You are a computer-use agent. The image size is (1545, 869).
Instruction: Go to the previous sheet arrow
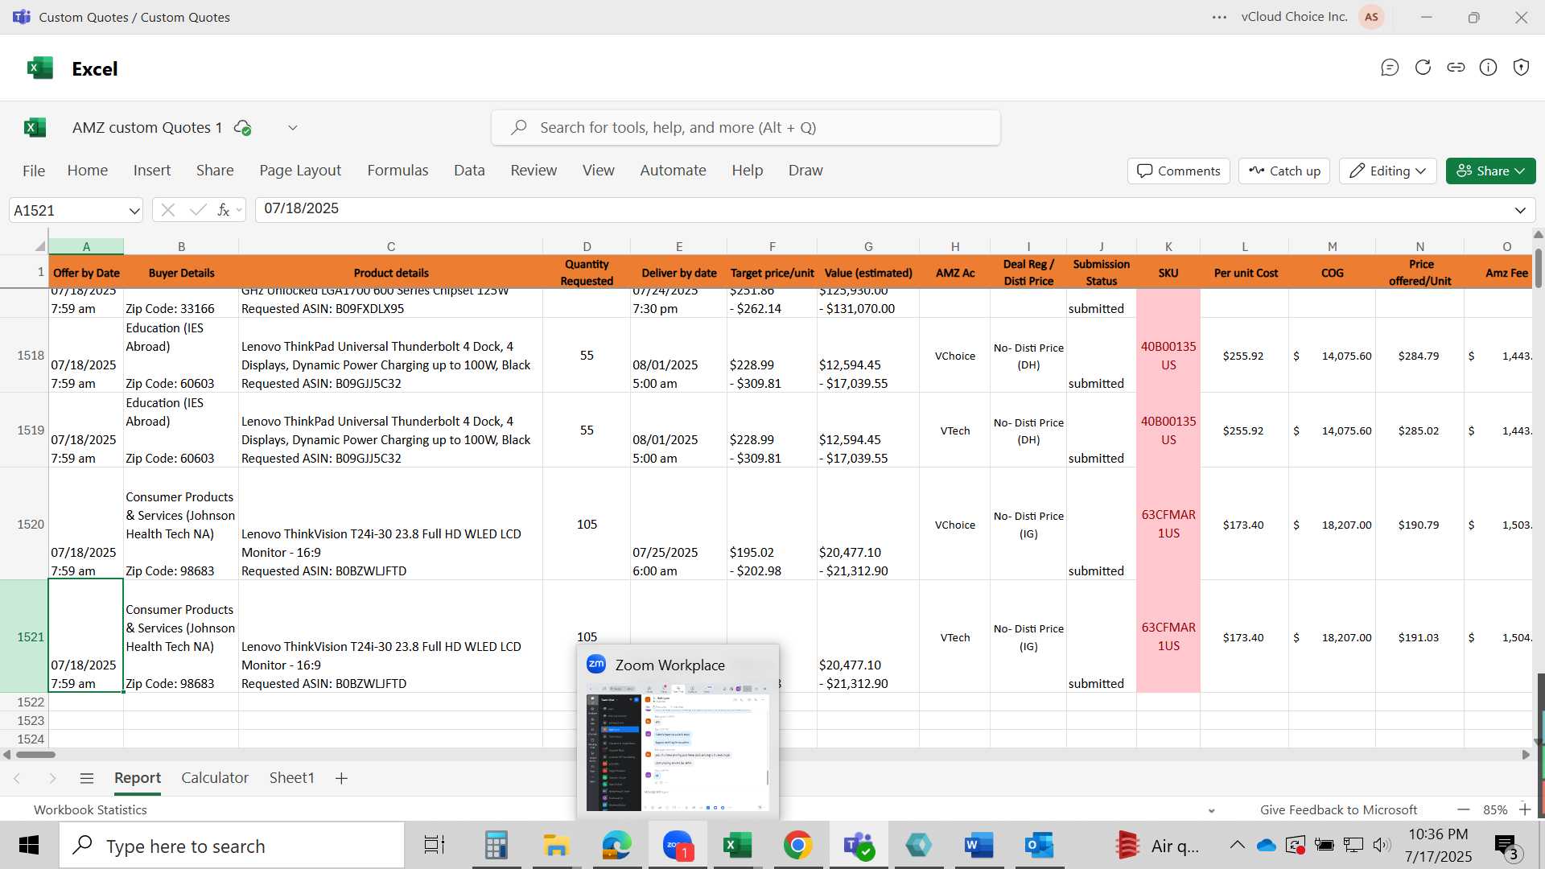point(17,778)
